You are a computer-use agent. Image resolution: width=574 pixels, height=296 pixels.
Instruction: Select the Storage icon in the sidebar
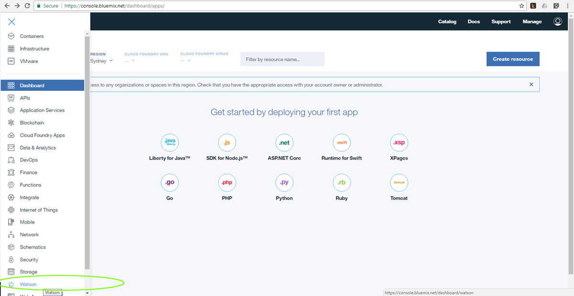pos(11,272)
